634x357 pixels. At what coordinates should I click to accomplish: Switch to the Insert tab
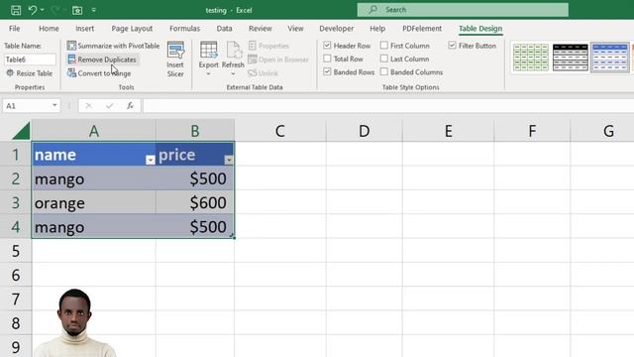(84, 29)
